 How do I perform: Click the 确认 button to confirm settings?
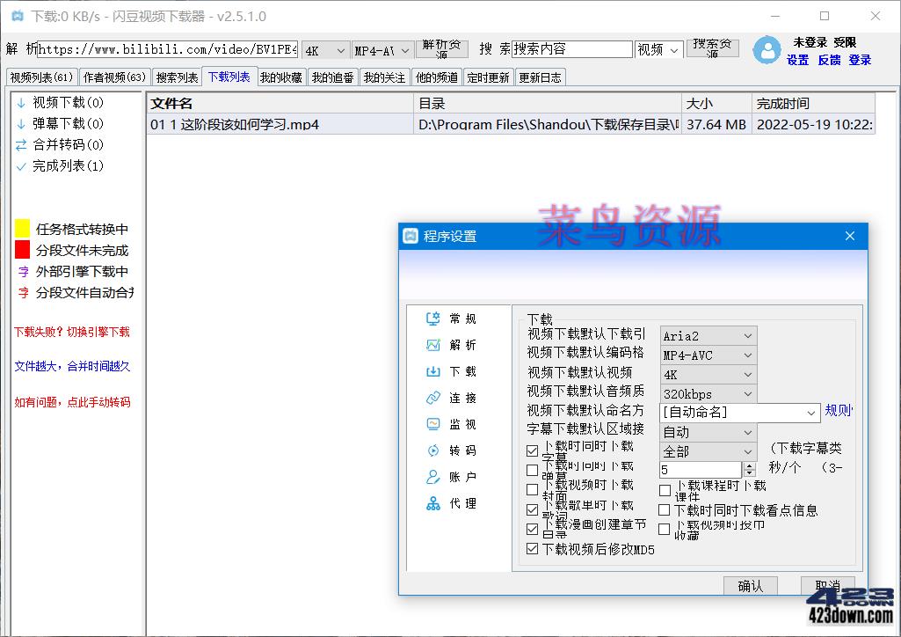coord(750,585)
